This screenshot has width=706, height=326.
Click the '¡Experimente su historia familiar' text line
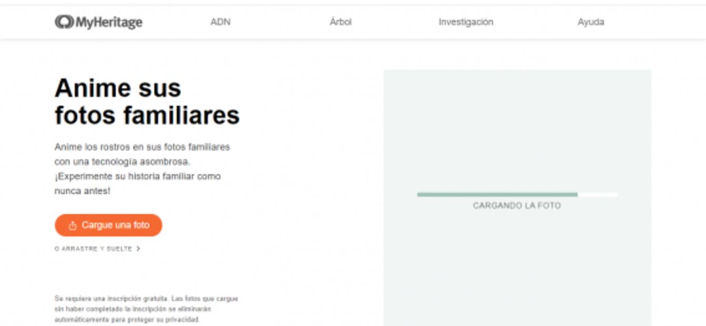click(137, 176)
